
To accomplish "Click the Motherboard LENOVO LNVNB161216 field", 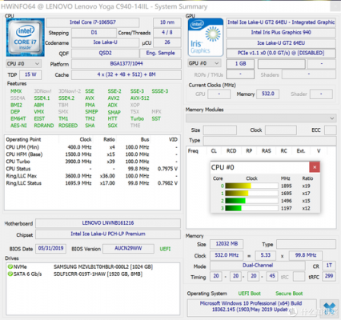I will pos(108,223).
